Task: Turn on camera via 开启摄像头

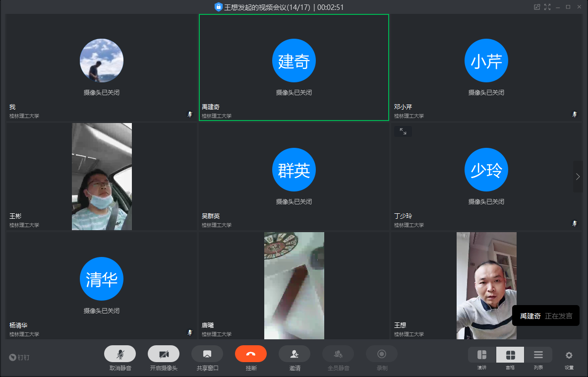Action: tap(163, 354)
